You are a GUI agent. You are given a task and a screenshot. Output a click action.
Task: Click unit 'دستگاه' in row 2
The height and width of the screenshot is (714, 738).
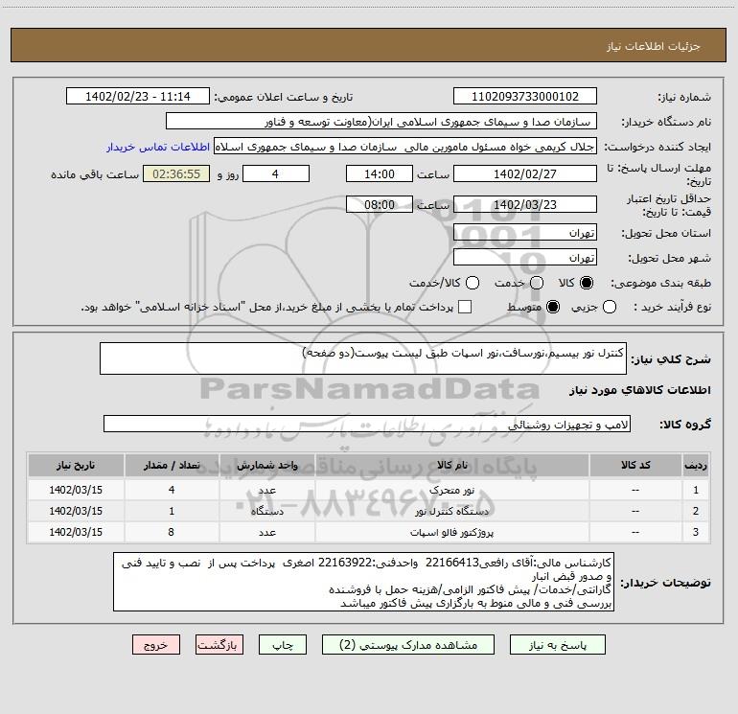[x=266, y=511]
